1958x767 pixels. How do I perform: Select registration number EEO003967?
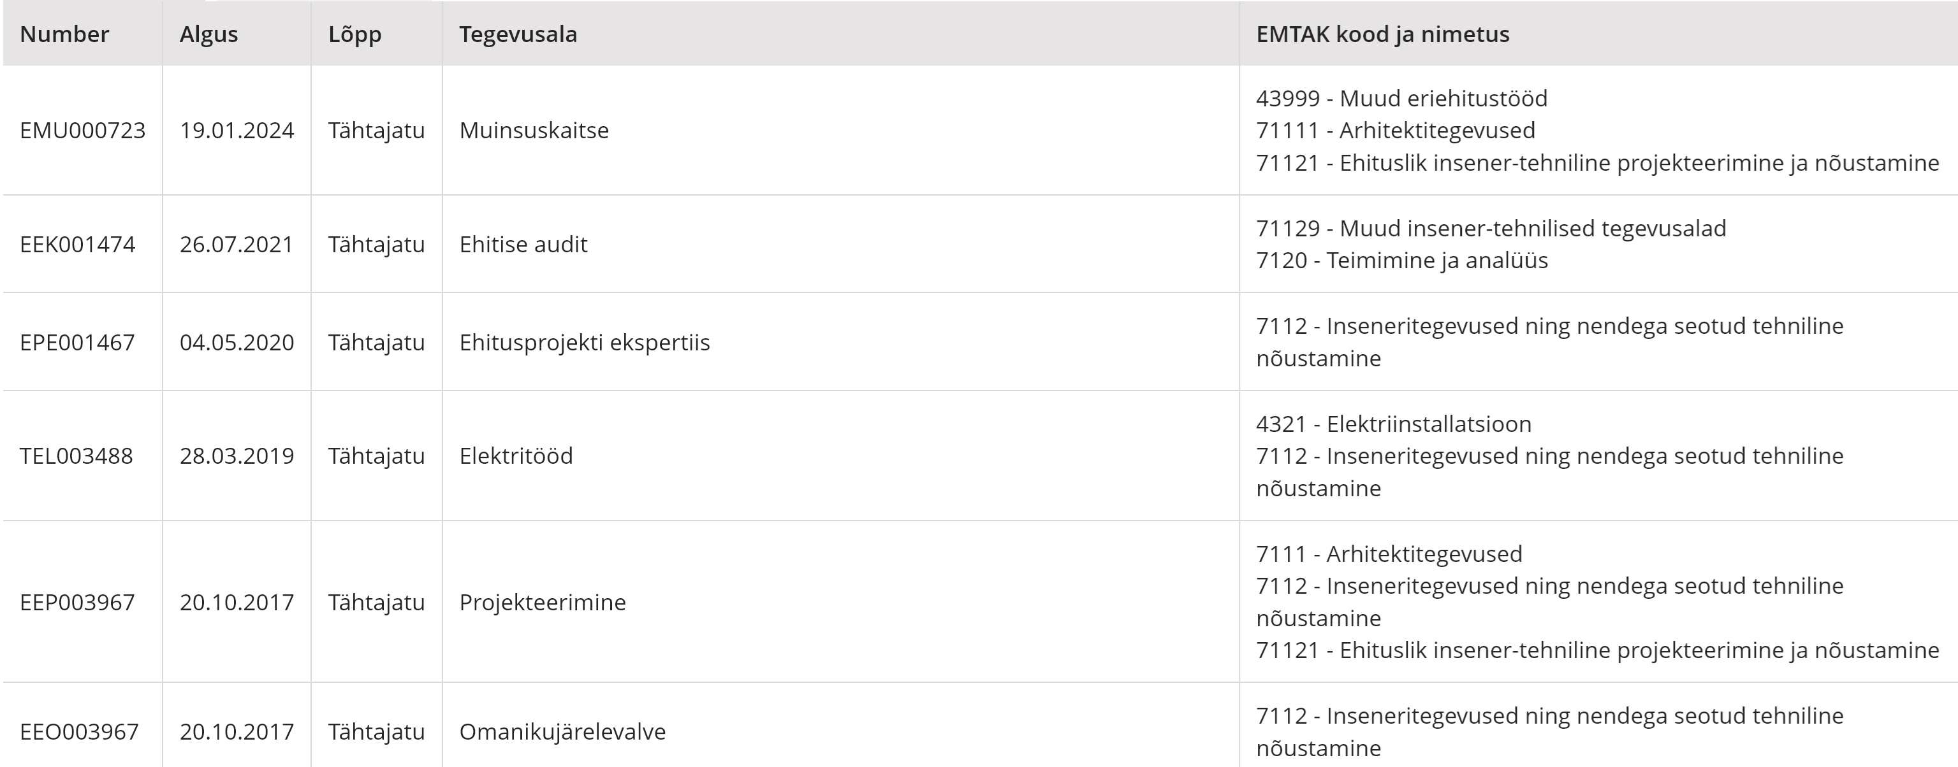79,731
